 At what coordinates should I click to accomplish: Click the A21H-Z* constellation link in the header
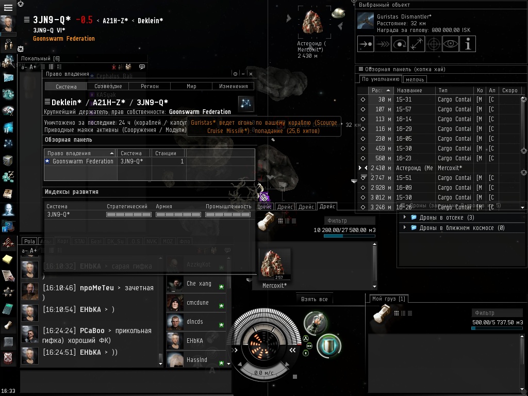pyautogui.click(x=115, y=21)
